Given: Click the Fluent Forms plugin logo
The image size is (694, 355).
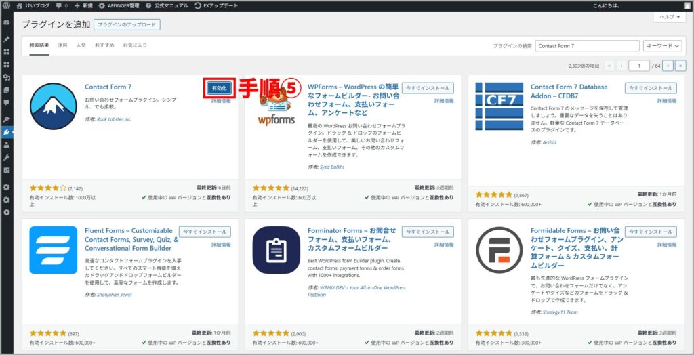Looking at the screenshot, I should pos(54,249).
